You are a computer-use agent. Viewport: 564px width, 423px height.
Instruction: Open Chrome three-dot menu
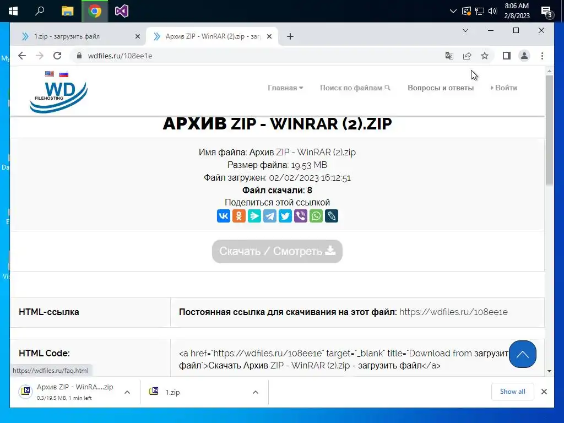[542, 56]
